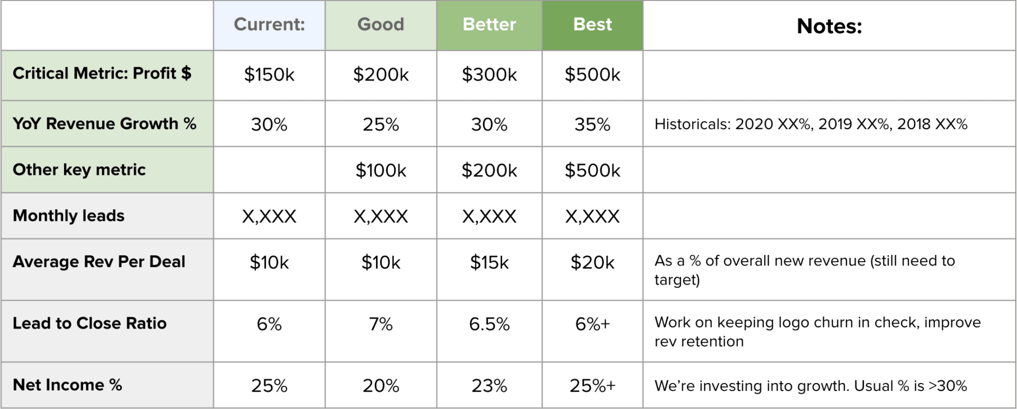The height and width of the screenshot is (409, 1017).
Task: Click the Current: column header
Action: tap(269, 25)
